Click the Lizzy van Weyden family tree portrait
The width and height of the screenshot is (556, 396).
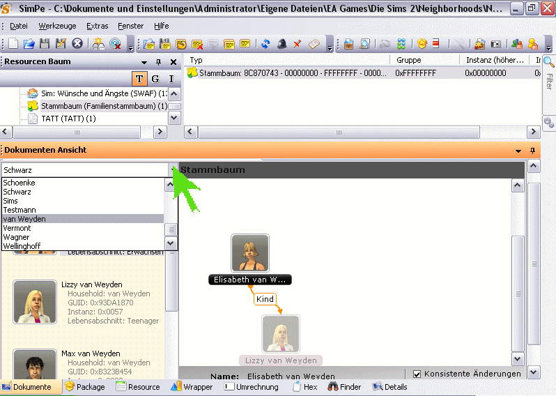[x=281, y=334]
